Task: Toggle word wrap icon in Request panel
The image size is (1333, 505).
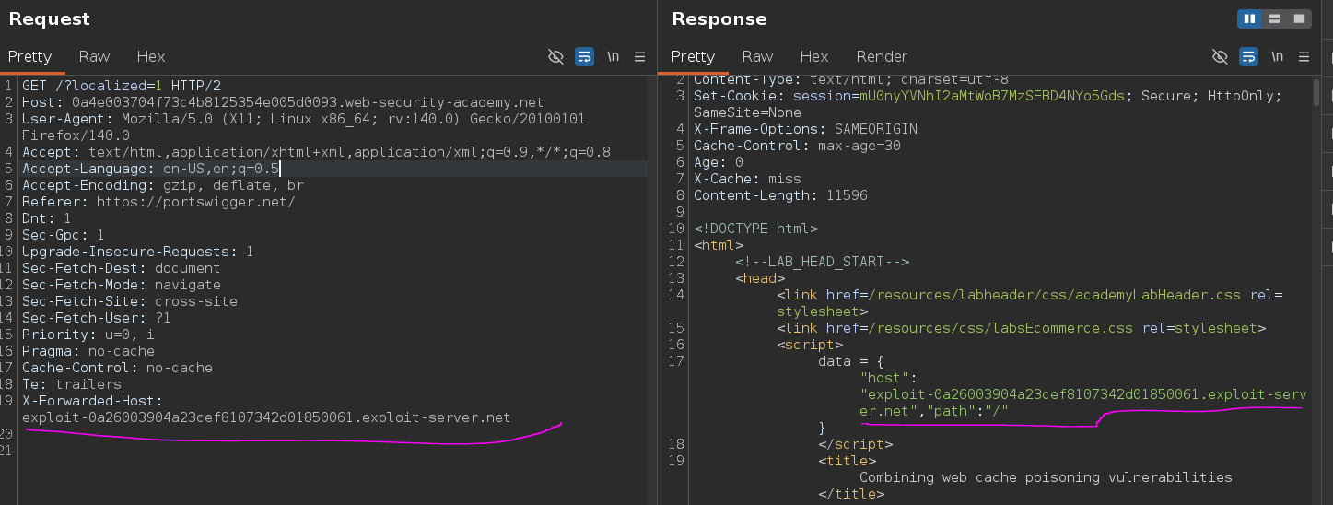Action: [584, 57]
